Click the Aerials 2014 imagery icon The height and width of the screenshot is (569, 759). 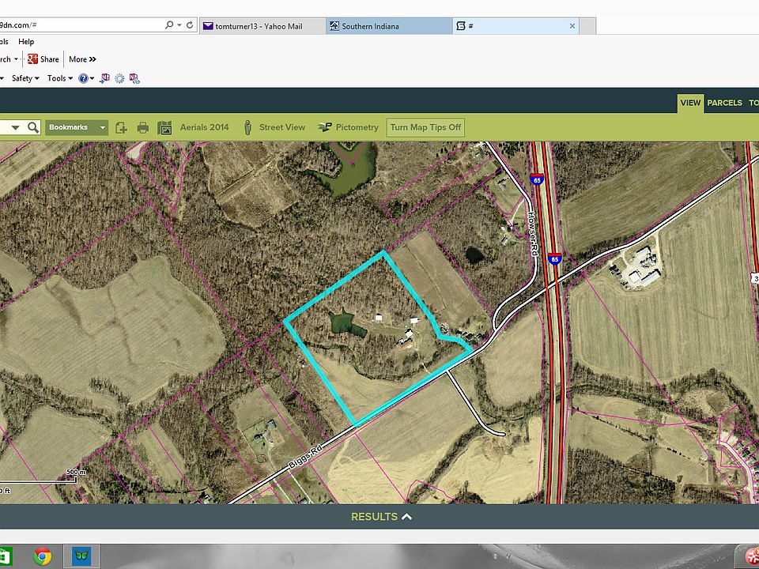[x=165, y=127]
